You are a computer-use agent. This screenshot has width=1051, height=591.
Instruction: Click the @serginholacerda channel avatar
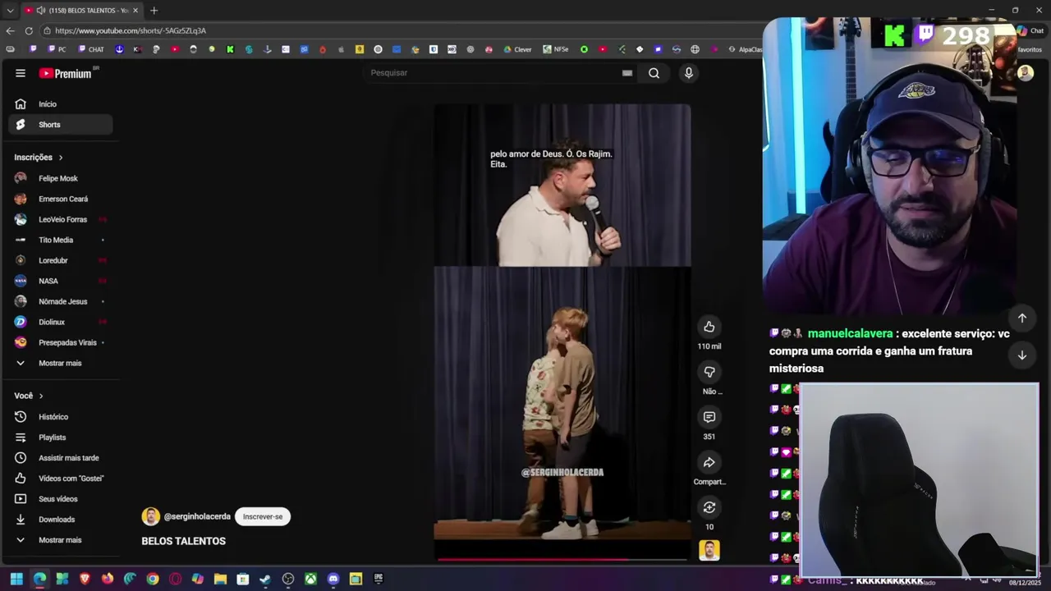click(x=150, y=516)
